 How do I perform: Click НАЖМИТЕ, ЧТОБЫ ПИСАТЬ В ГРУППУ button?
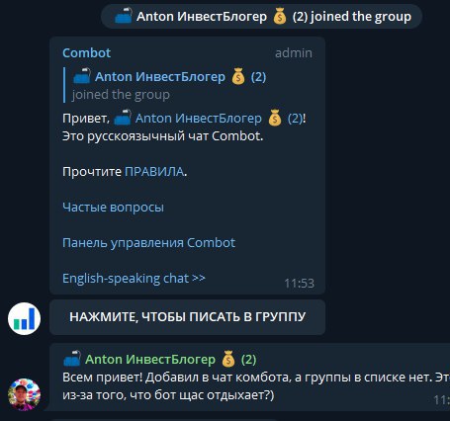187,317
